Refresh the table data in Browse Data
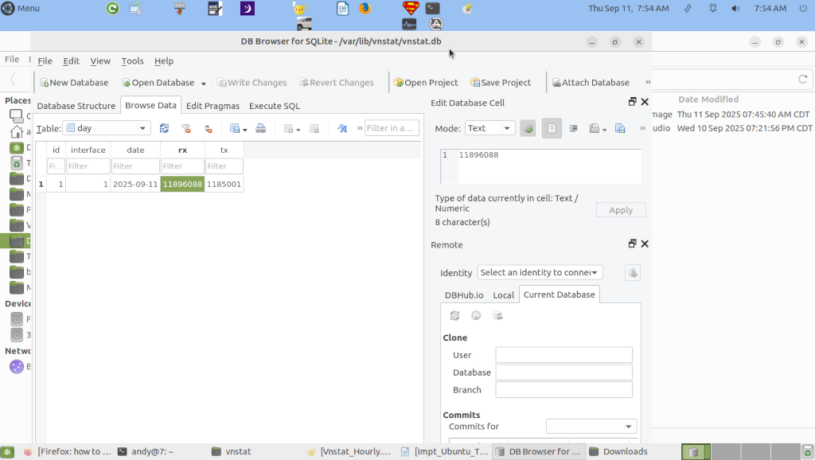 (x=164, y=128)
